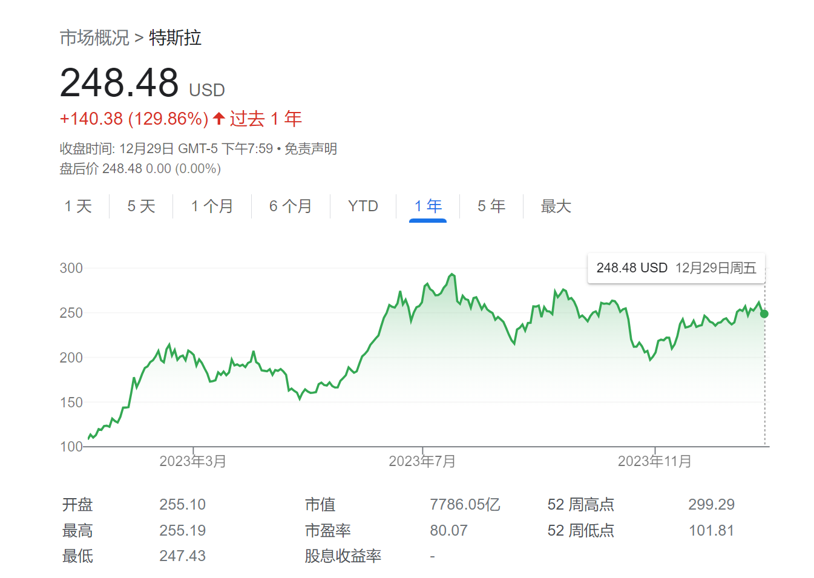The image size is (814, 578).
Task: Click the 特斯拉 breadcrumb title
Action: [176, 38]
